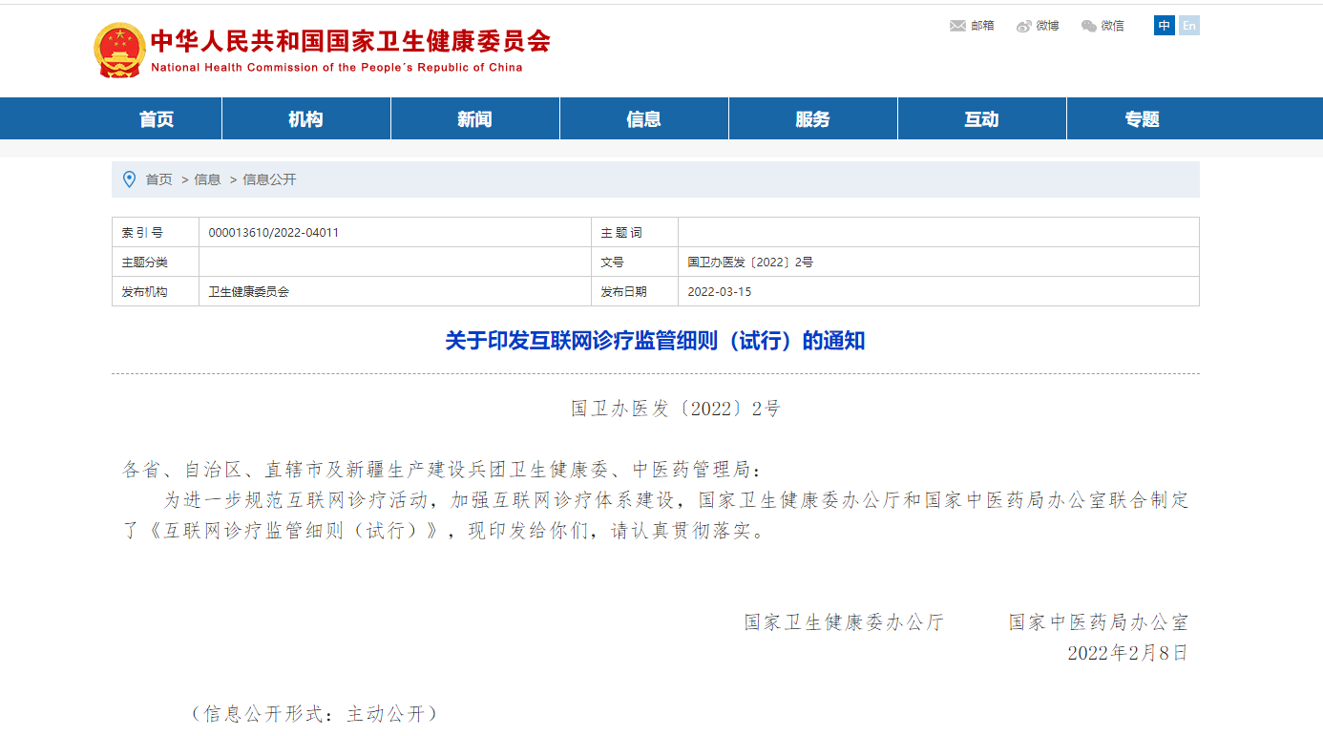Switch language to English (En)
The image size is (1323, 736).
click(x=1188, y=26)
